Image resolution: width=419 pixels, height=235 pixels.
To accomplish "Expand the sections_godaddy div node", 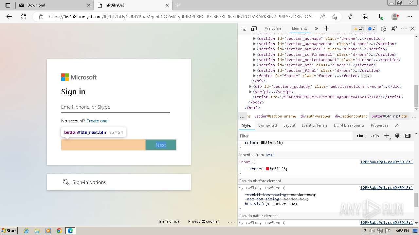I will pos(250,86).
